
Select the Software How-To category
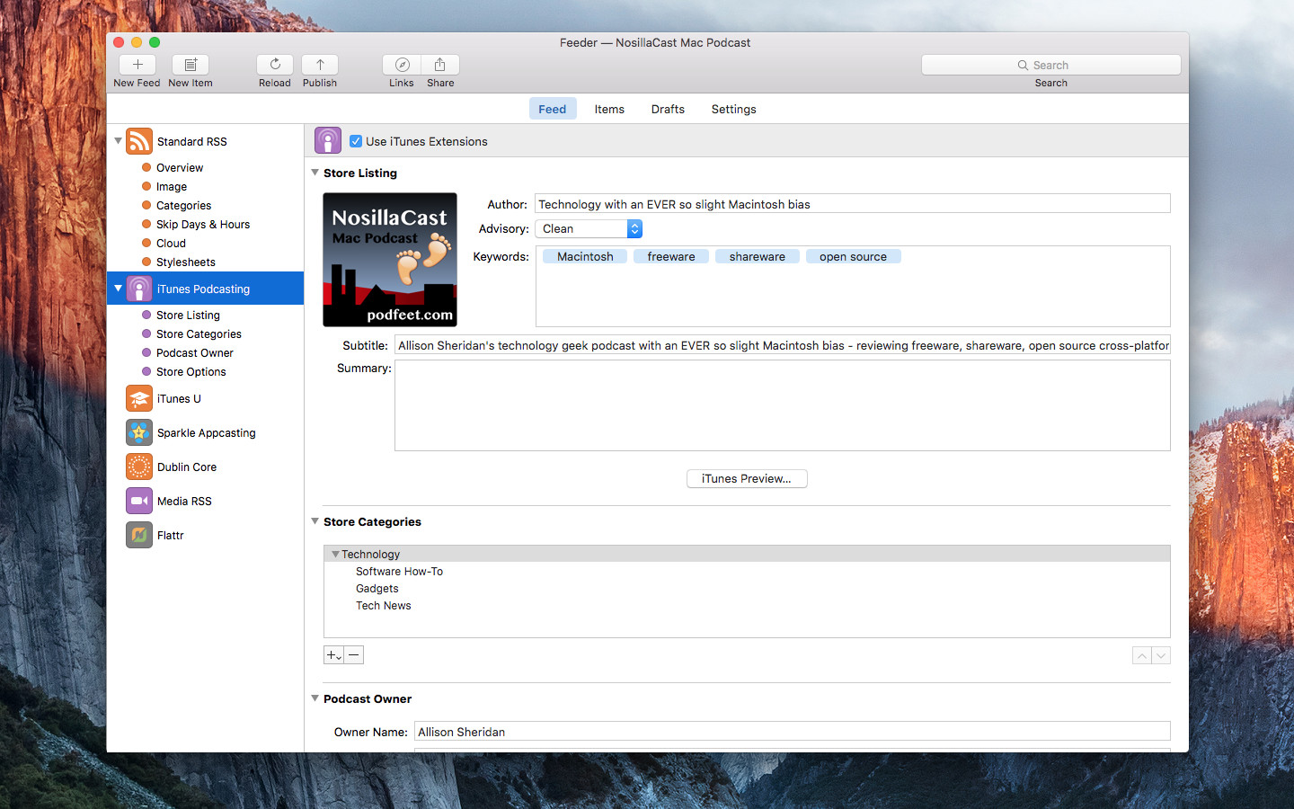tap(747, 571)
